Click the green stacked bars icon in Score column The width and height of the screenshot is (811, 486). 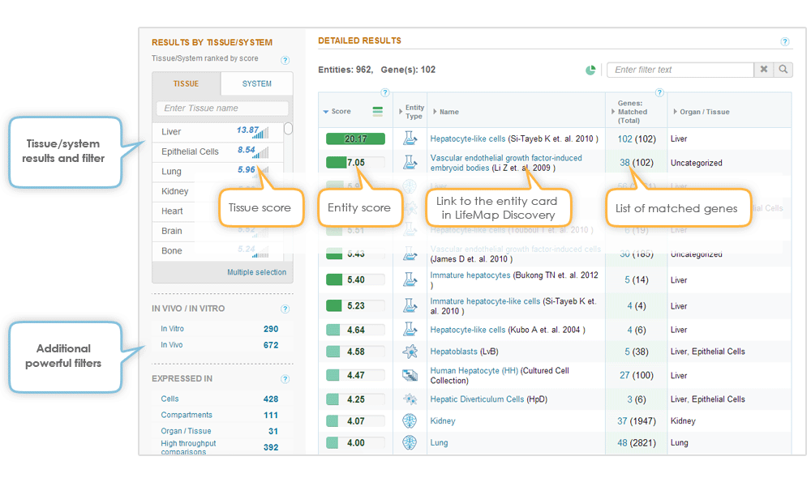coord(377,112)
